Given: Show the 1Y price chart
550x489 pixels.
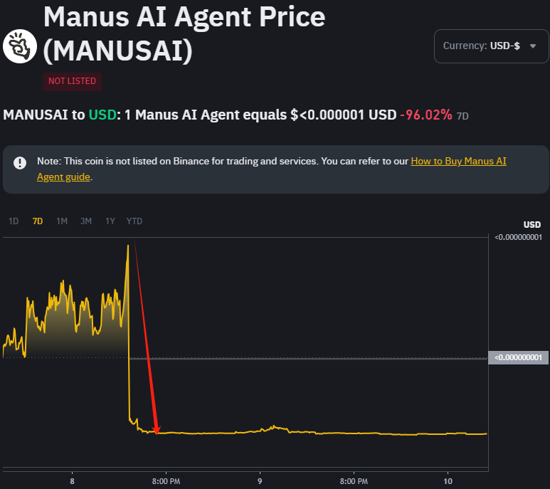Looking at the screenshot, I should pos(110,221).
